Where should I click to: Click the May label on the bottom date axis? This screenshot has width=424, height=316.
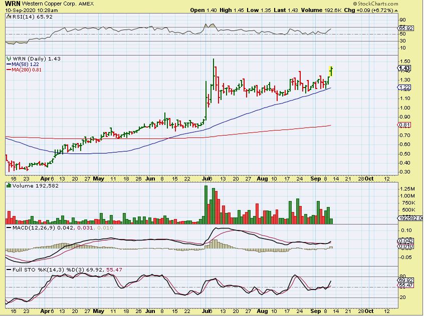[98, 311]
